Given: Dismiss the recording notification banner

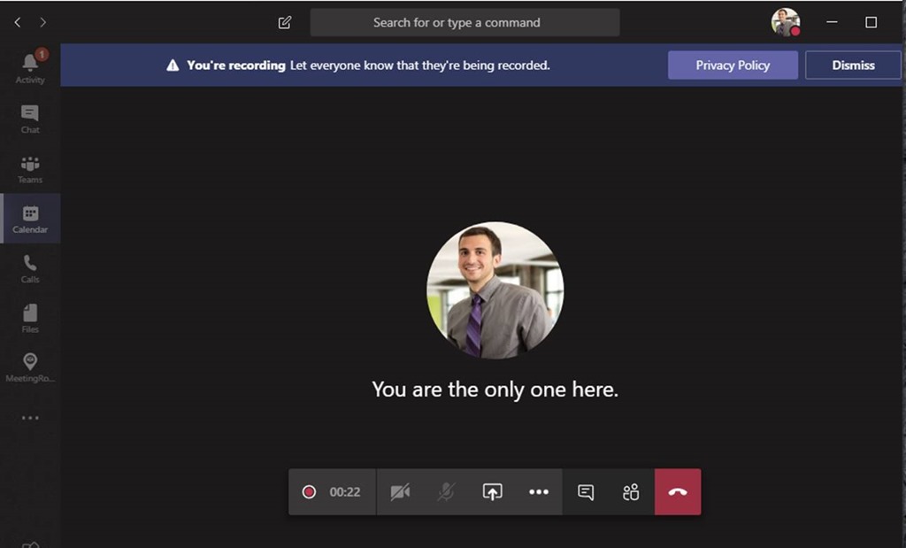Looking at the screenshot, I should pyautogui.click(x=853, y=66).
